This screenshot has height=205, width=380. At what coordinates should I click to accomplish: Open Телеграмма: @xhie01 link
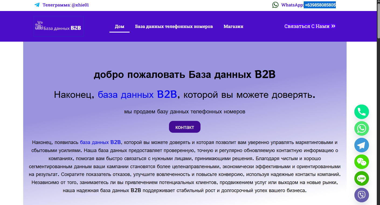(65, 5)
